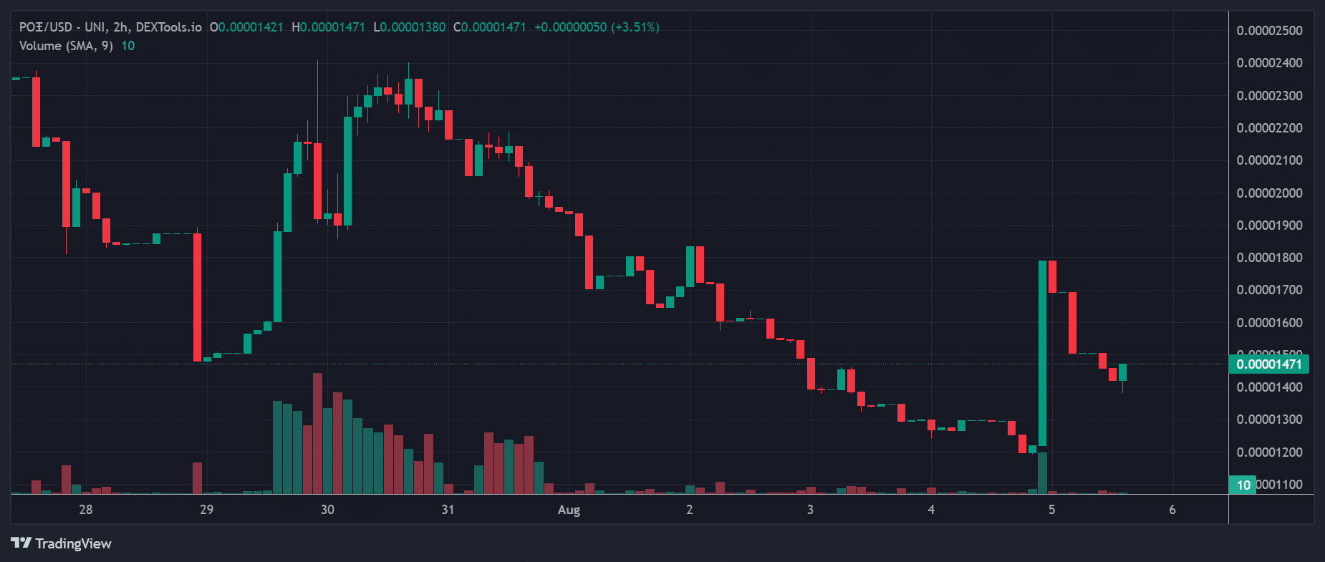
Task: Click price axis label 0.00002200
Action: (1269, 128)
